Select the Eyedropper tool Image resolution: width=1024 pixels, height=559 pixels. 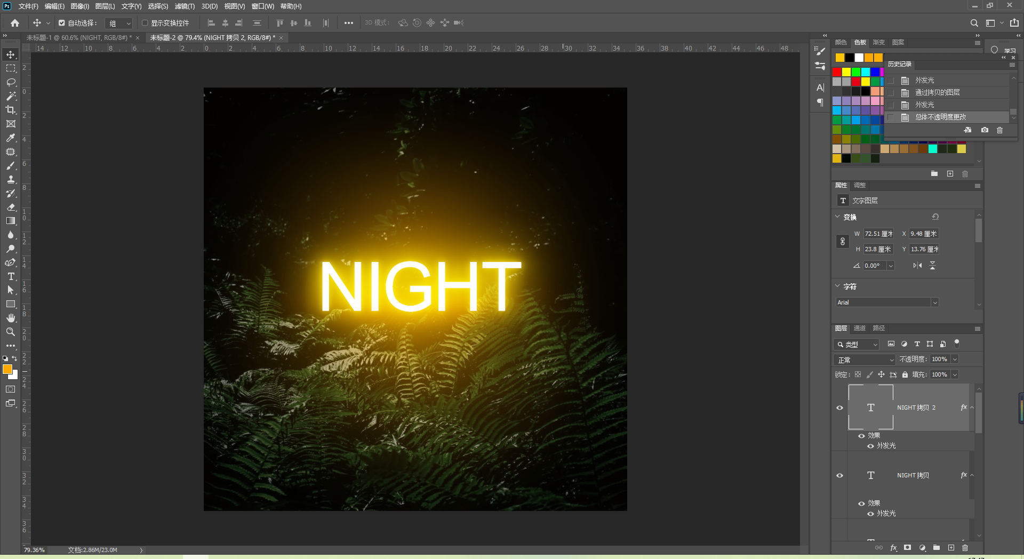click(11, 138)
